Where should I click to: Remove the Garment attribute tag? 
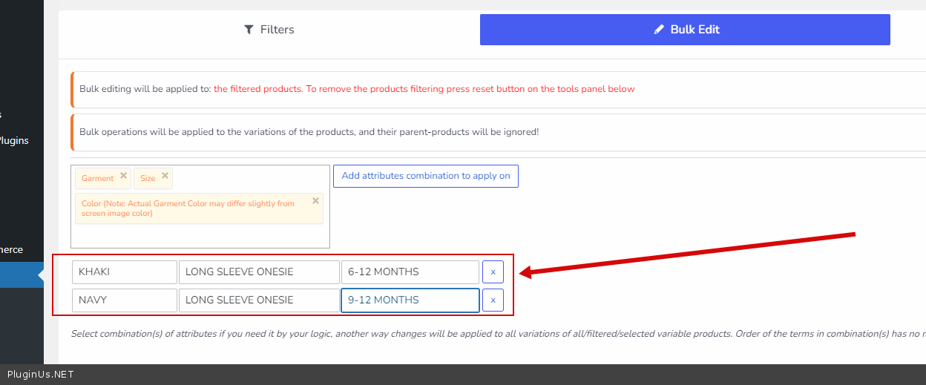[x=123, y=176]
